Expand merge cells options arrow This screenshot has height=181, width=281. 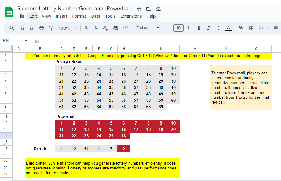268,28
